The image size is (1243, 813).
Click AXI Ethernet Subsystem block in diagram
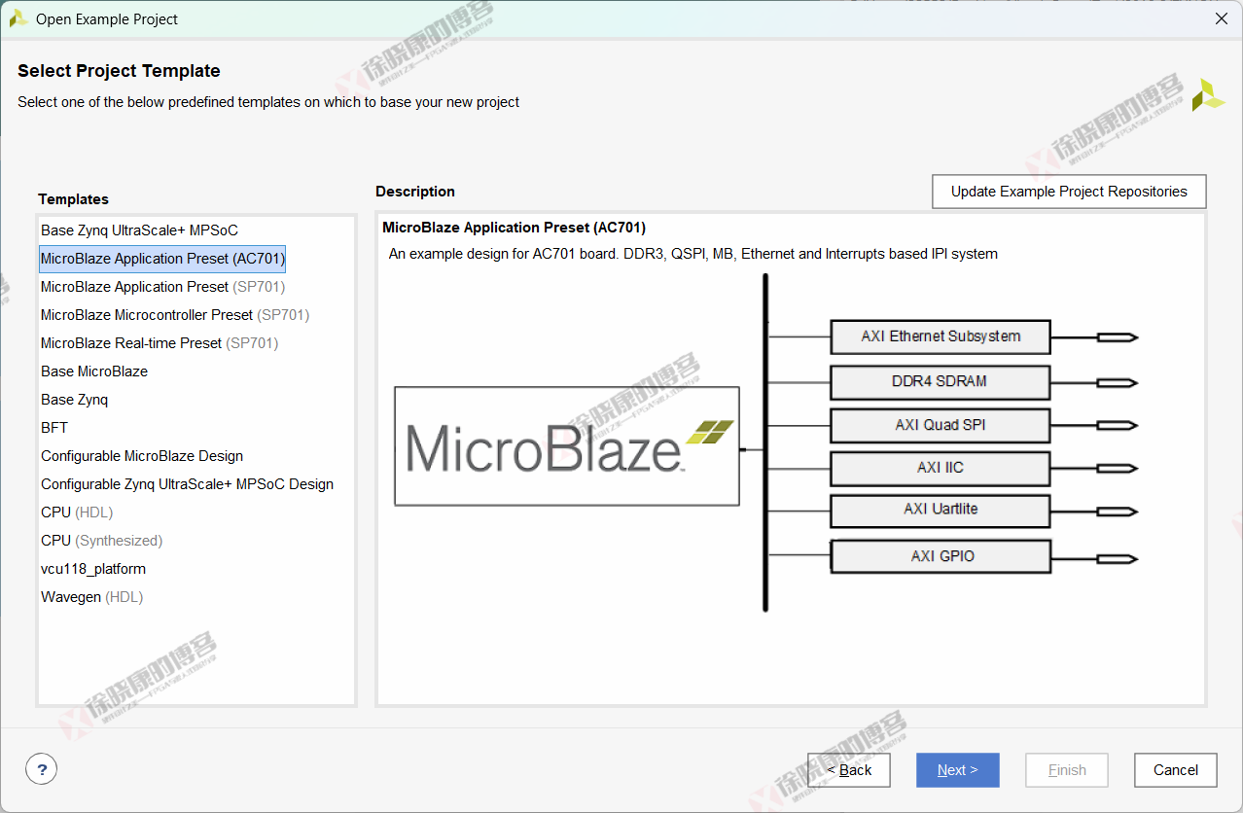(941, 336)
